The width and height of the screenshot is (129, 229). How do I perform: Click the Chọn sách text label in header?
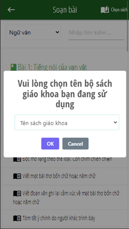(x=119, y=10)
